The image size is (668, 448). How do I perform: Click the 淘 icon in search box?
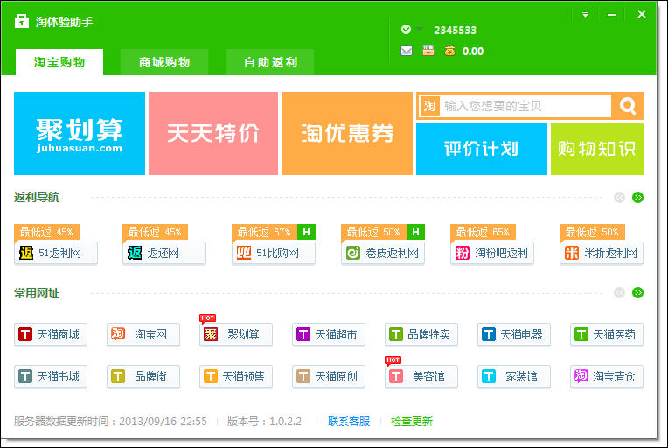pyautogui.click(x=430, y=106)
